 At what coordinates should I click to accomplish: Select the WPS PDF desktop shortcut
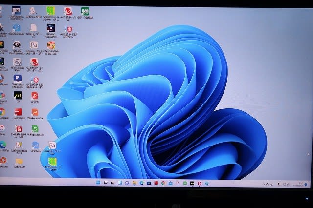tap(35, 96)
